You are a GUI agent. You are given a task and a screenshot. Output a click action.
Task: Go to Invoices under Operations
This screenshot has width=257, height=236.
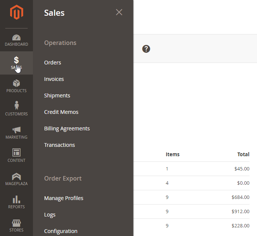[x=54, y=79]
